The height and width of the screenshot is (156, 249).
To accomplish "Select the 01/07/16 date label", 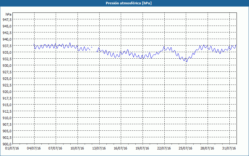I will [x=12, y=149].
